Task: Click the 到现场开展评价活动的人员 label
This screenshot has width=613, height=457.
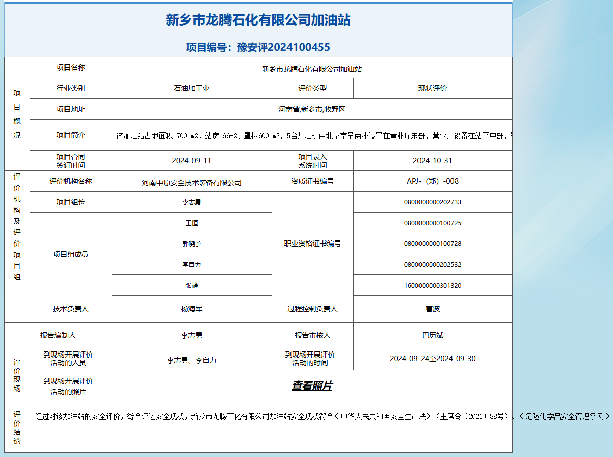Action: click(68, 359)
